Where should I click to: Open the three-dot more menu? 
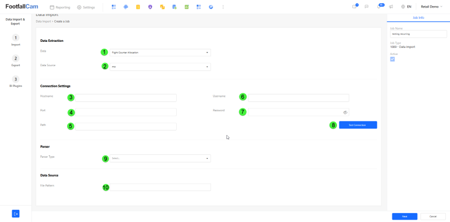coord(223,7)
